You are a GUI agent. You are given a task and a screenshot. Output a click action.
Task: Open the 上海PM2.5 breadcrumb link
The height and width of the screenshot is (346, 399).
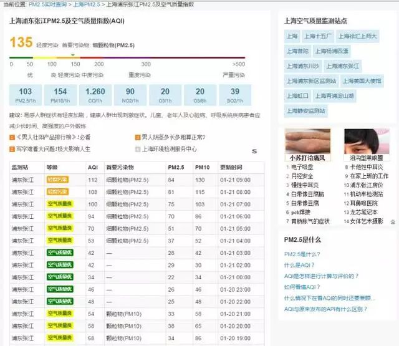[87, 4]
